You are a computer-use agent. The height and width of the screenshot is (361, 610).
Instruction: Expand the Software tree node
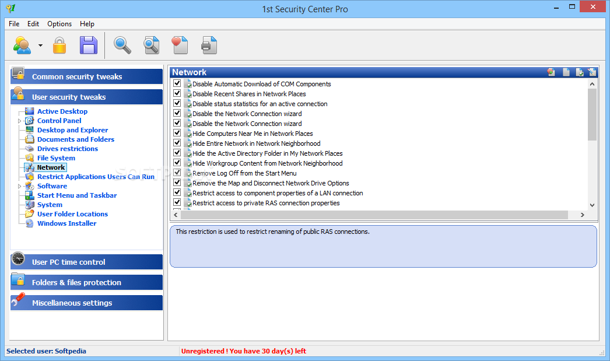(19, 187)
